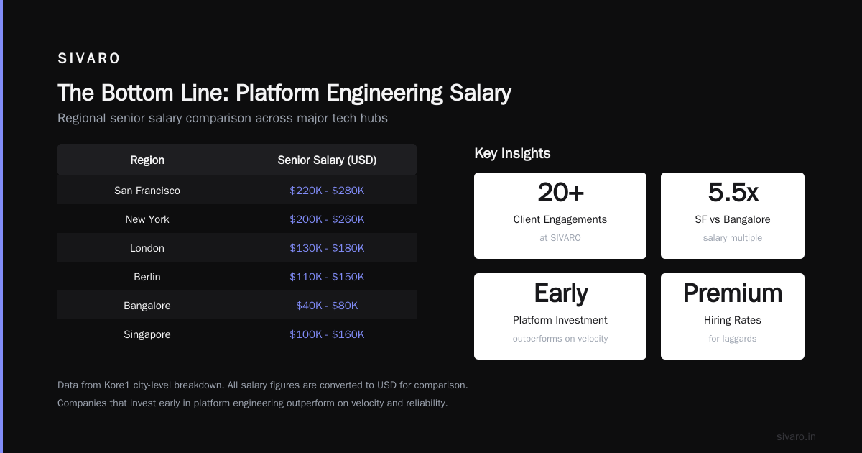Click the $40K - $80K salary value
Viewport: 862px width, 453px height.
coord(327,306)
